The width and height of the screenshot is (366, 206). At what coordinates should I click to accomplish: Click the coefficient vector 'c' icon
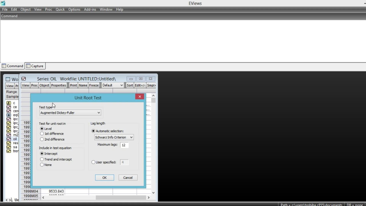9,103
